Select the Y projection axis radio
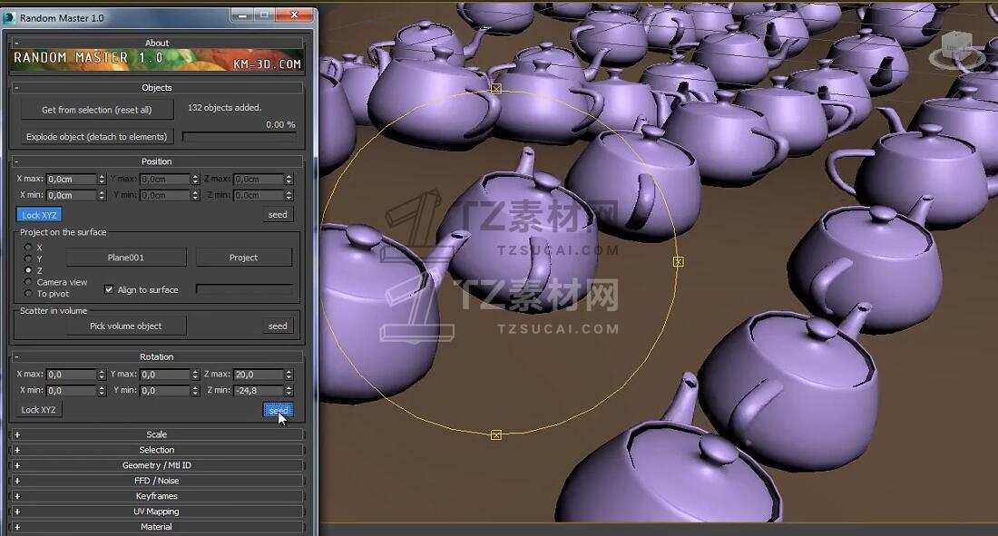The width and height of the screenshot is (998, 536). click(28, 258)
